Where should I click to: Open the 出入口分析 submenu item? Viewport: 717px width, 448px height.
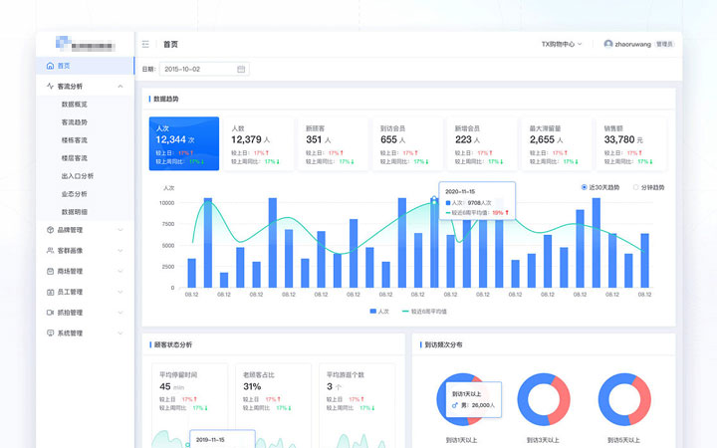(78, 176)
